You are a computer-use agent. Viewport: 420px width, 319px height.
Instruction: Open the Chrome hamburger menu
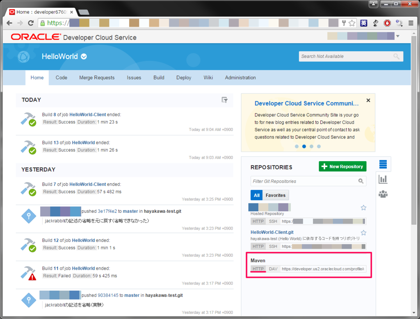tap(411, 23)
